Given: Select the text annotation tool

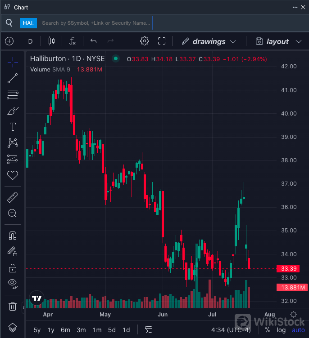Looking at the screenshot, I should (x=13, y=127).
